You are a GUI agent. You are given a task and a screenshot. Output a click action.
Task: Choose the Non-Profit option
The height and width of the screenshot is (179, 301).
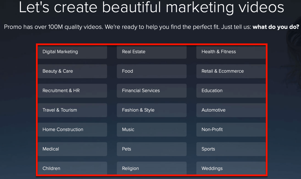(231, 130)
